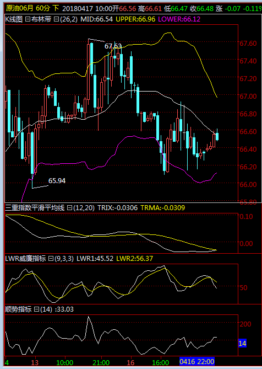Click the box icon before (14) parameter
262x369 pixels.
coord(37,309)
